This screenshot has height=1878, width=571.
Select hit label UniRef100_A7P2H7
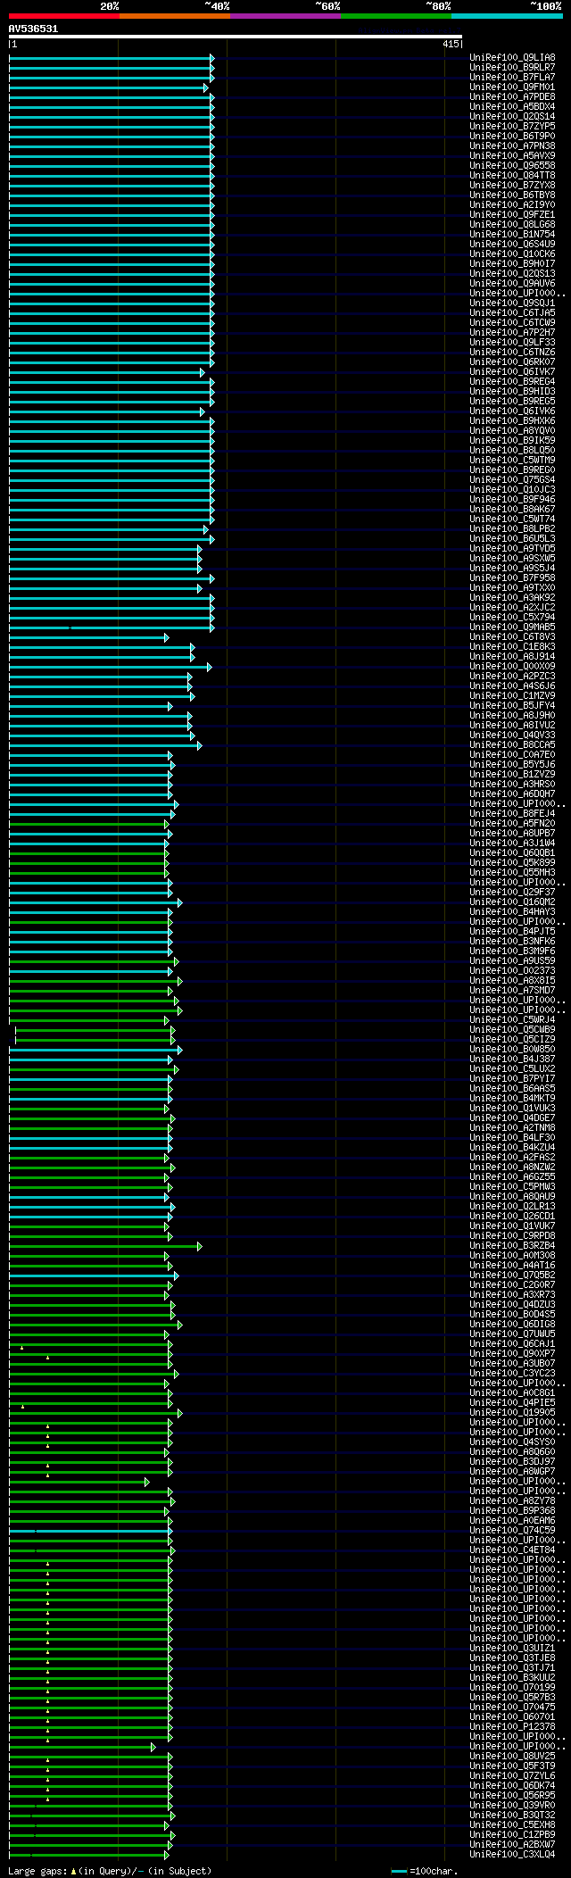point(512,333)
